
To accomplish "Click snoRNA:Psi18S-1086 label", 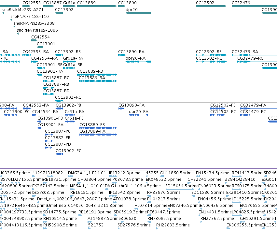I will 37,30.
